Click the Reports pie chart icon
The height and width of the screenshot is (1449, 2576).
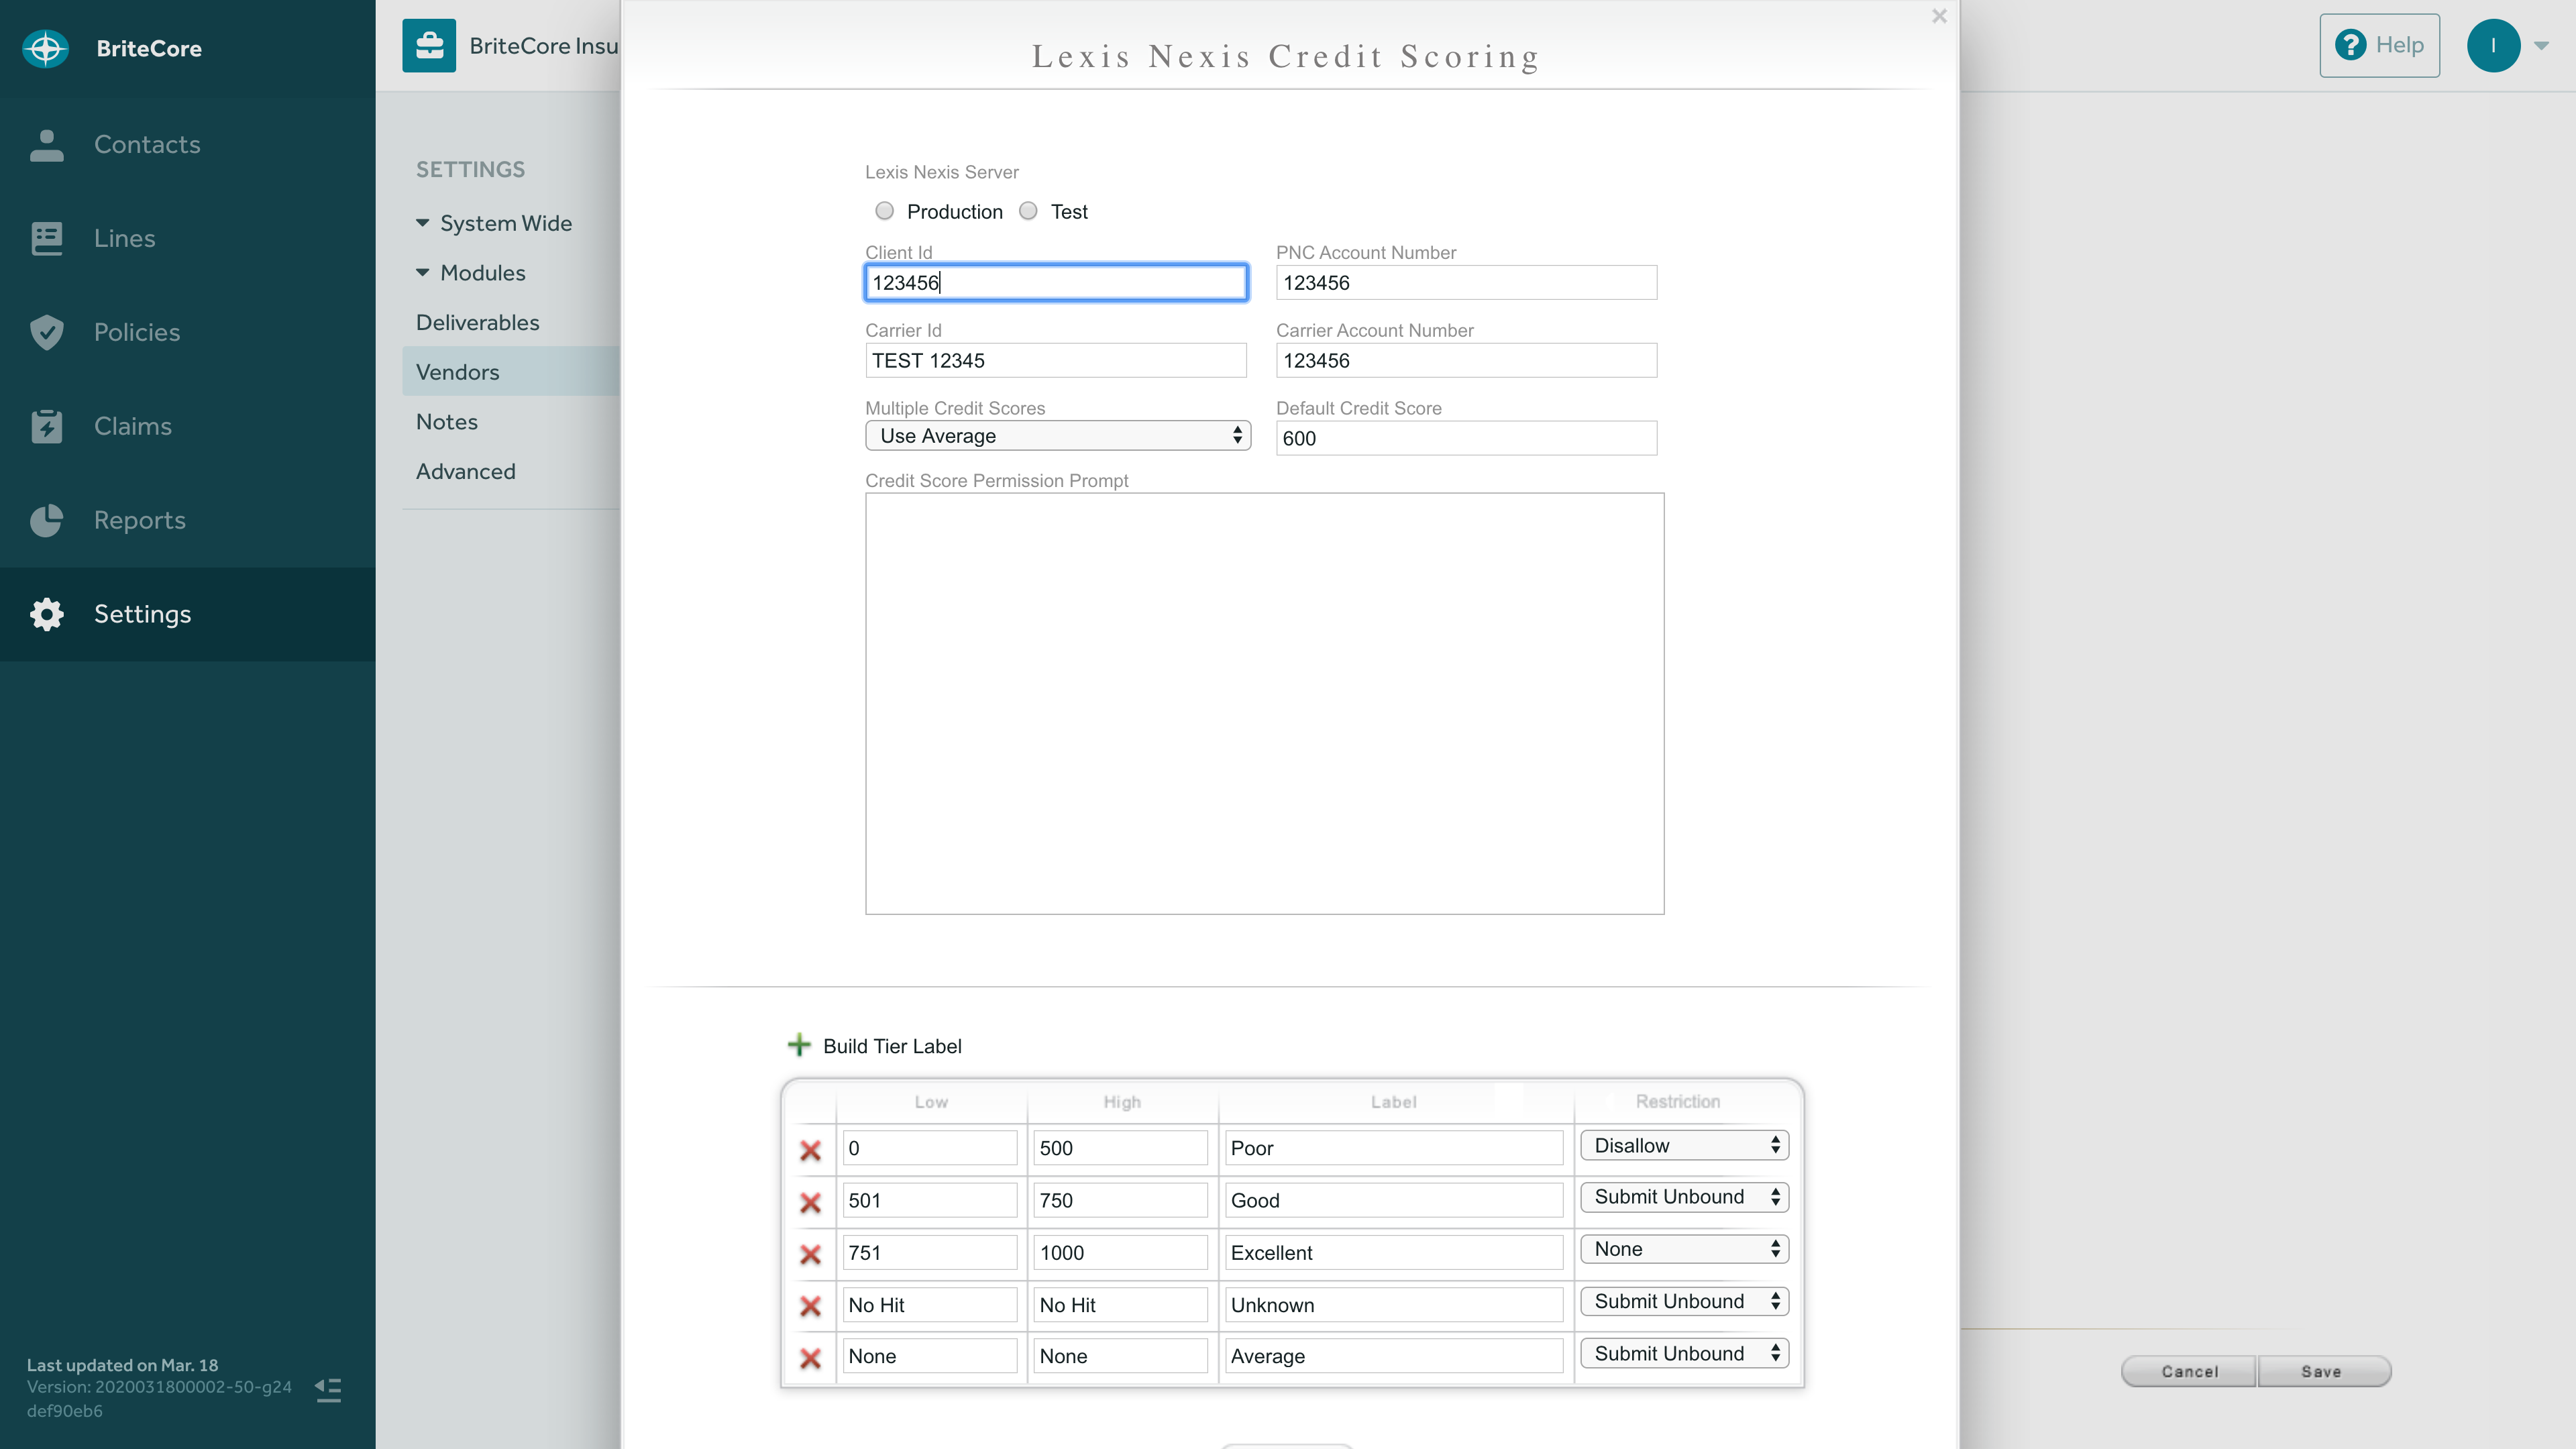[46, 520]
